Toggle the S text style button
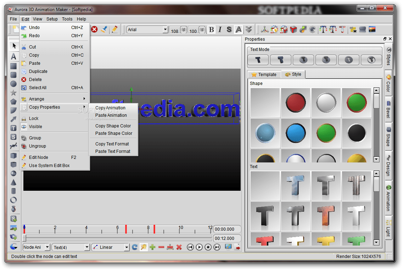This screenshot has height=270, width=403. pos(229,30)
